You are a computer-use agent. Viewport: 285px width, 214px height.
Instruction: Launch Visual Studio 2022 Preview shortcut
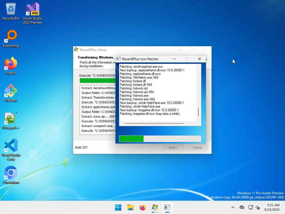pyautogui.click(x=33, y=13)
